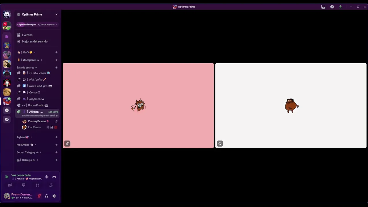
Task: Focus the white participant video tile
Action: [291, 106]
